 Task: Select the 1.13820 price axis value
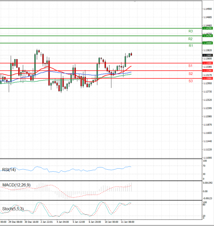tap(208, 50)
